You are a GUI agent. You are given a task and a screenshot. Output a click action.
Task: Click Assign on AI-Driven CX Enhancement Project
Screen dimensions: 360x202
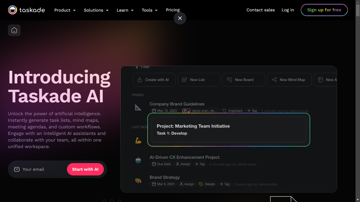pyautogui.click(x=183, y=164)
